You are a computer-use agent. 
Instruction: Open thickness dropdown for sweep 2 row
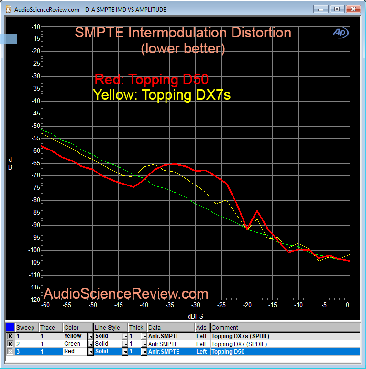[x=144, y=344]
